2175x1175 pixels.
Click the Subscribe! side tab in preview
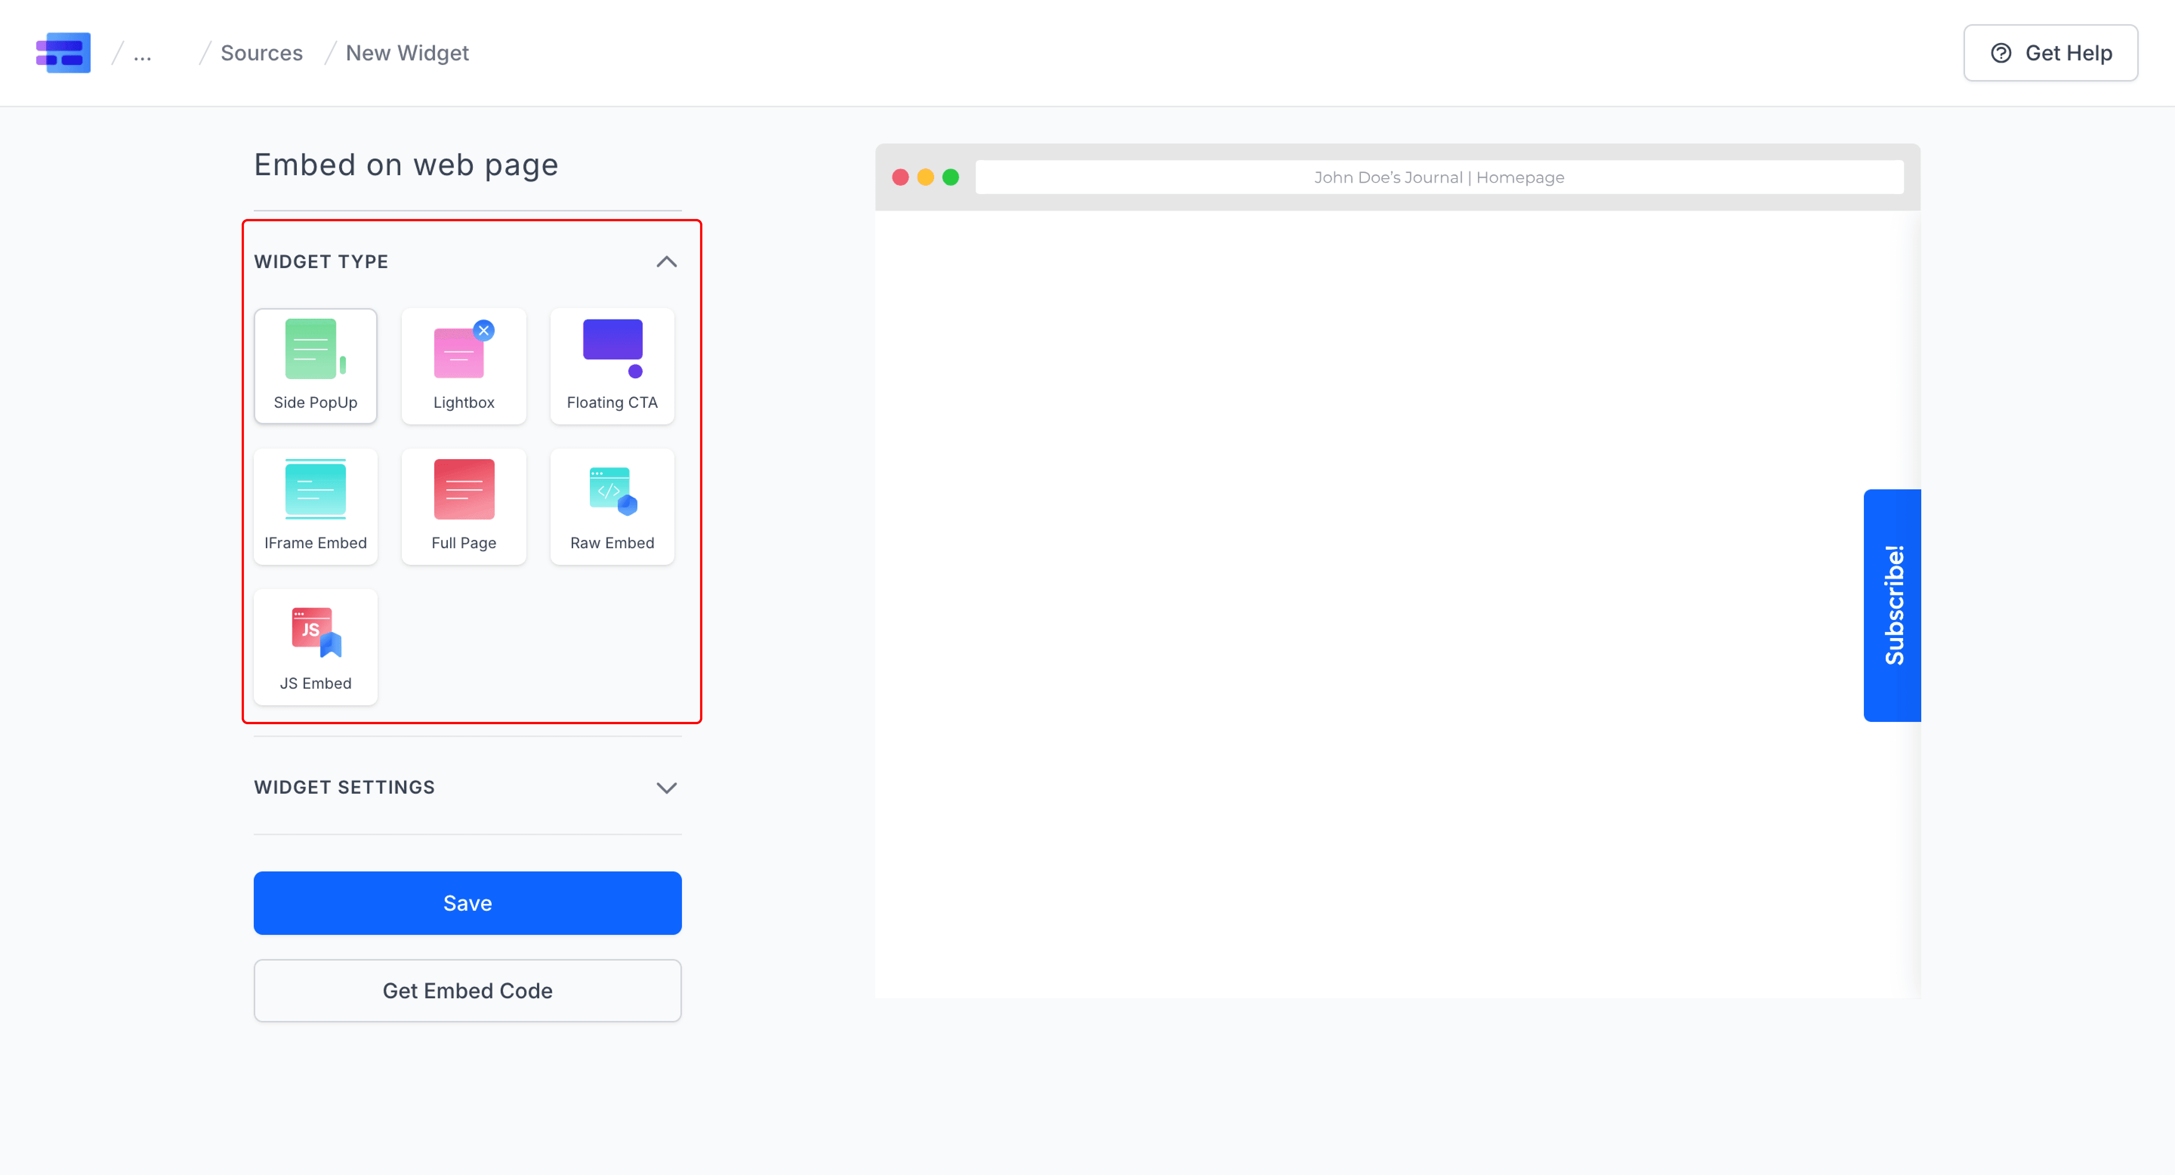coord(1892,605)
